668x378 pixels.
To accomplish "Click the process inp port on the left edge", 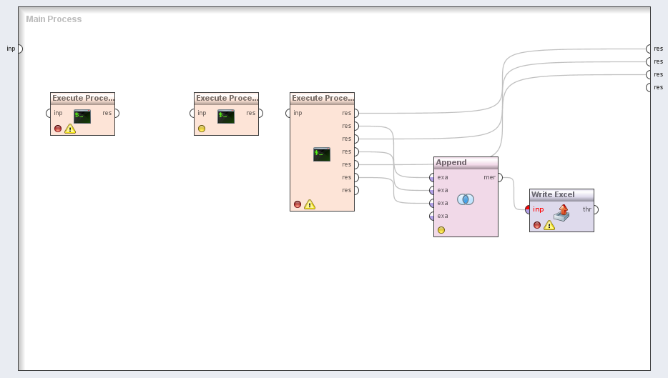I will point(19,49).
